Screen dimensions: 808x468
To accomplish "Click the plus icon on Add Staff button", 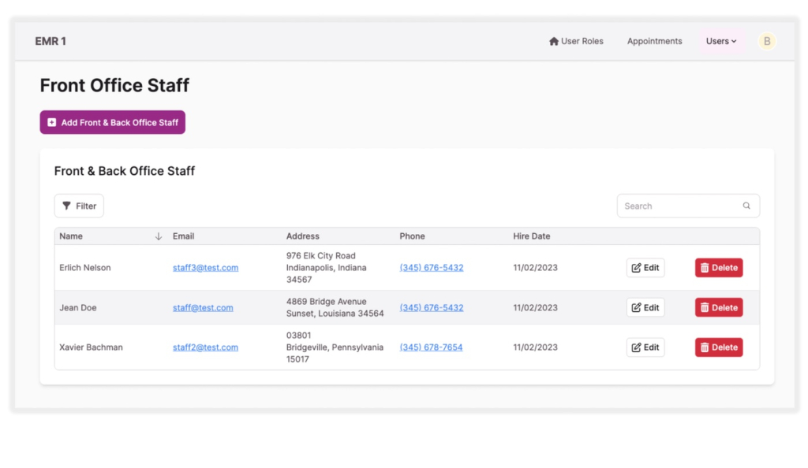I will coord(52,123).
